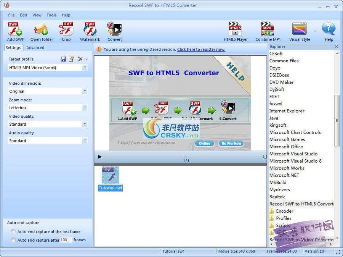
Task: Open the Video quality dropdown
Action: pos(85,124)
